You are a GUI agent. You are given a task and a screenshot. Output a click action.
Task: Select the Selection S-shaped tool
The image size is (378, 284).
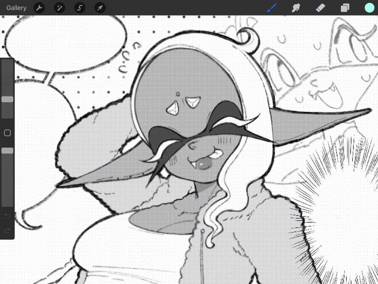coord(80,8)
